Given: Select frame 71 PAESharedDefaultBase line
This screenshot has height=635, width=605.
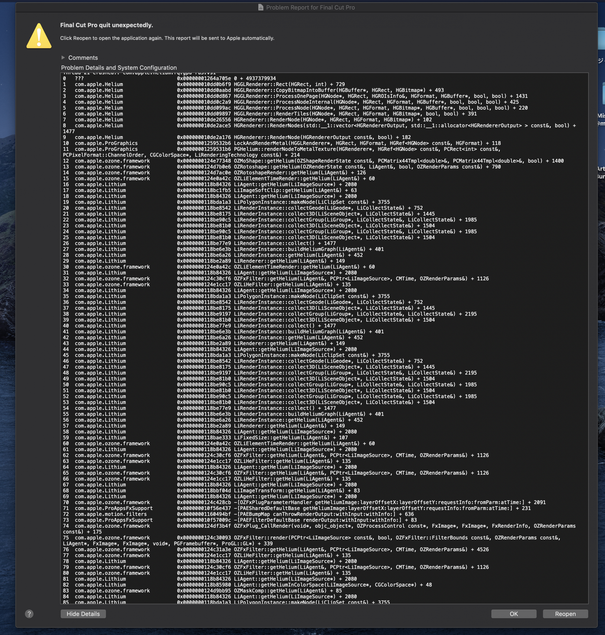Looking at the screenshot, I should point(297,508).
